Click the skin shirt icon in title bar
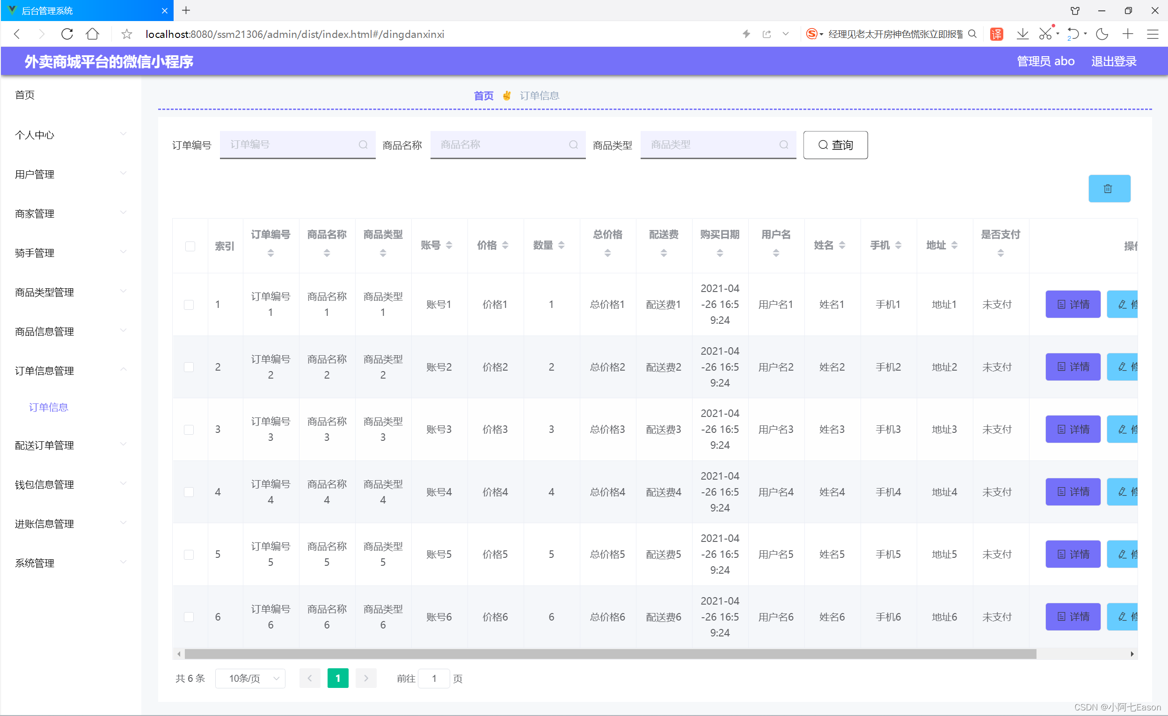Viewport: 1168px width, 716px height. (x=1075, y=10)
